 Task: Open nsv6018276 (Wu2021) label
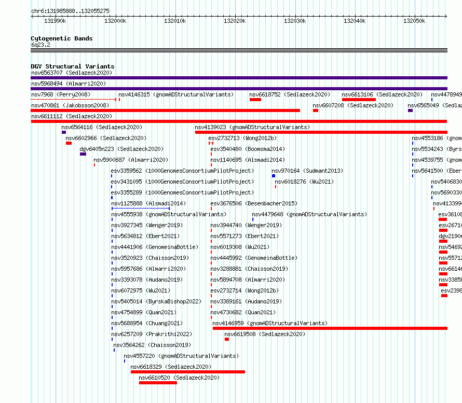click(x=304, y=182)
